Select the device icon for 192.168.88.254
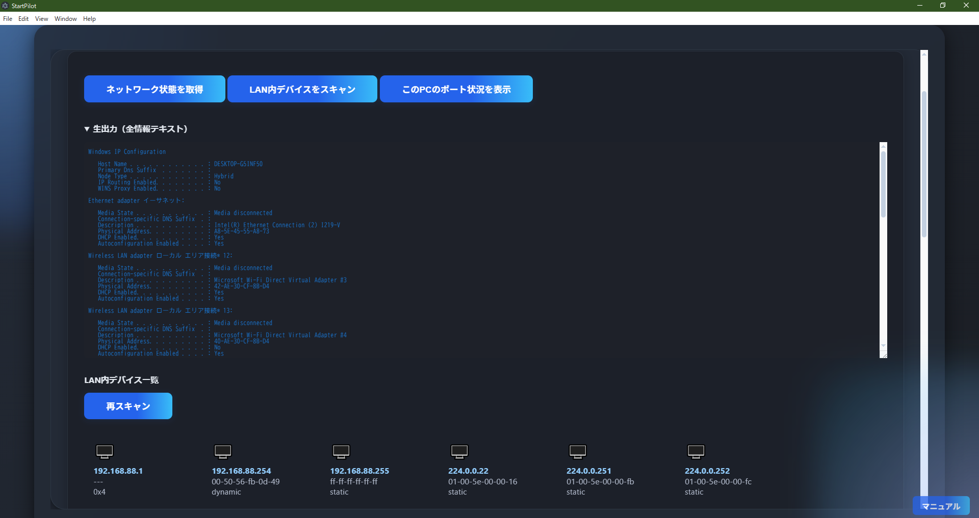This screenshot has width=979, height=518. 223,451
